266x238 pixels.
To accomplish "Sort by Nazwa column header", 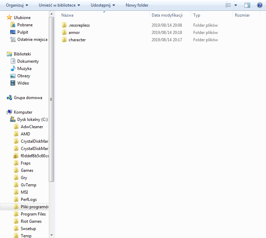I will coord(67,15).
